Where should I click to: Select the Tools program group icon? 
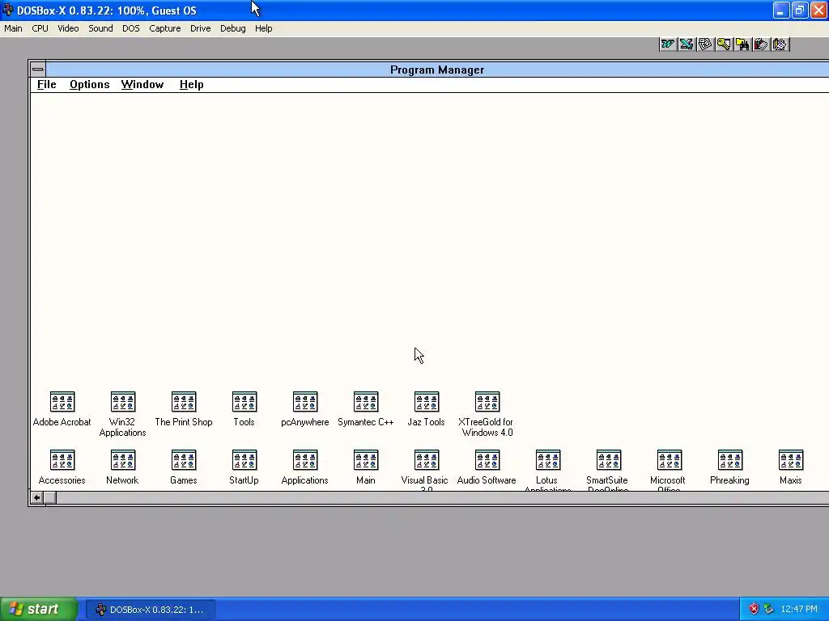[244, 402]
